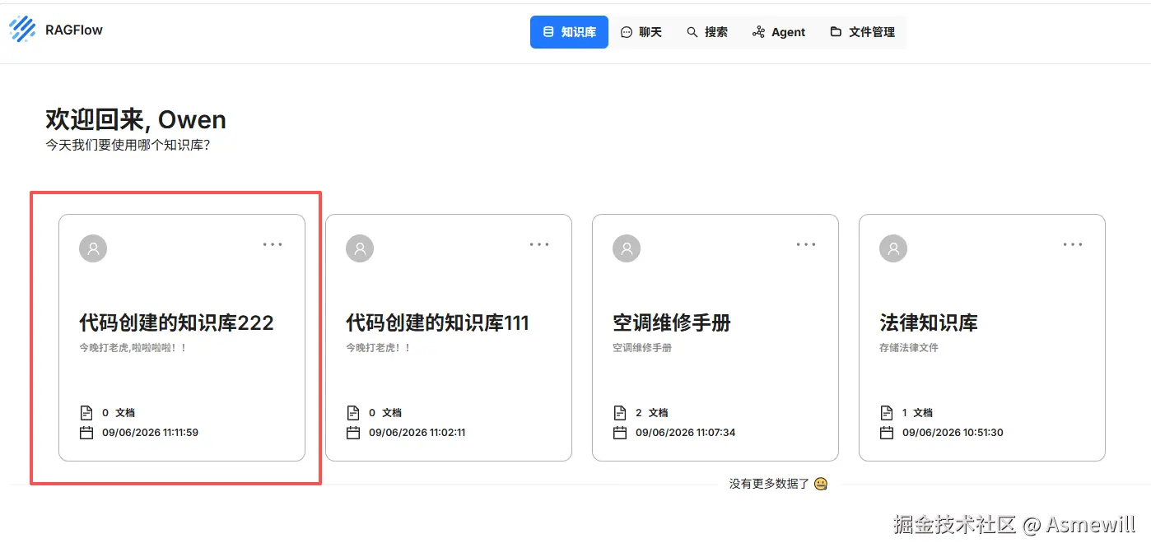Click document icon in 代码创建的知识库222 card
The image size is (1151, 552).
coord(86,412)
